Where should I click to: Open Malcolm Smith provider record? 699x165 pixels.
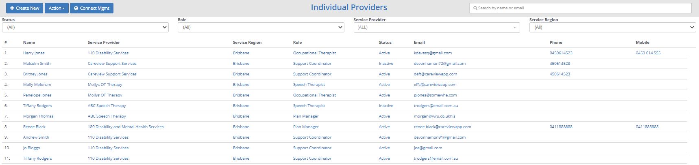pos(37,64)
